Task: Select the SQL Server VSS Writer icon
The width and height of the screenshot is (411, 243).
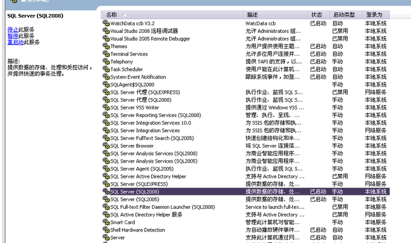Action: tap(106, 108)
